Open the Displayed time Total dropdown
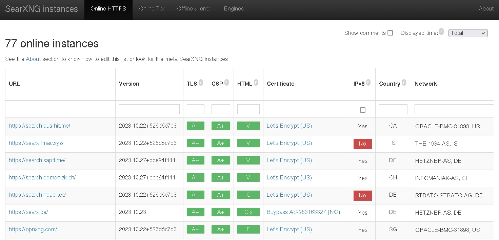This screenshot has width=499, height=240. (x=468, y=33)
